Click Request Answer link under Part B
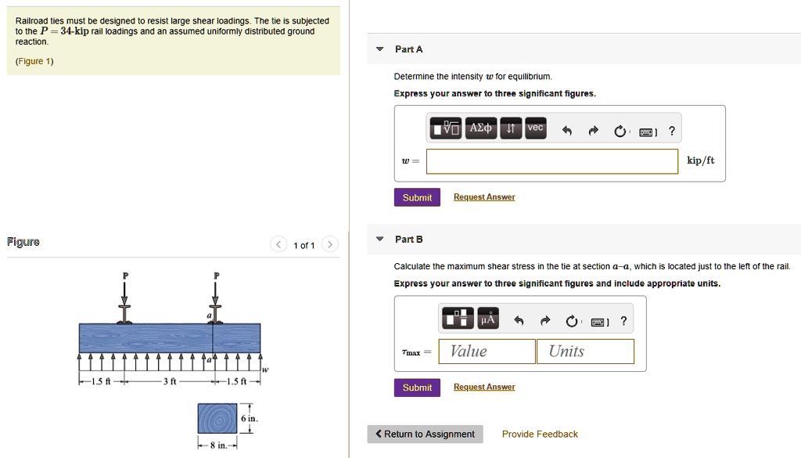This screenshot has height=458, width=801. 484,387
